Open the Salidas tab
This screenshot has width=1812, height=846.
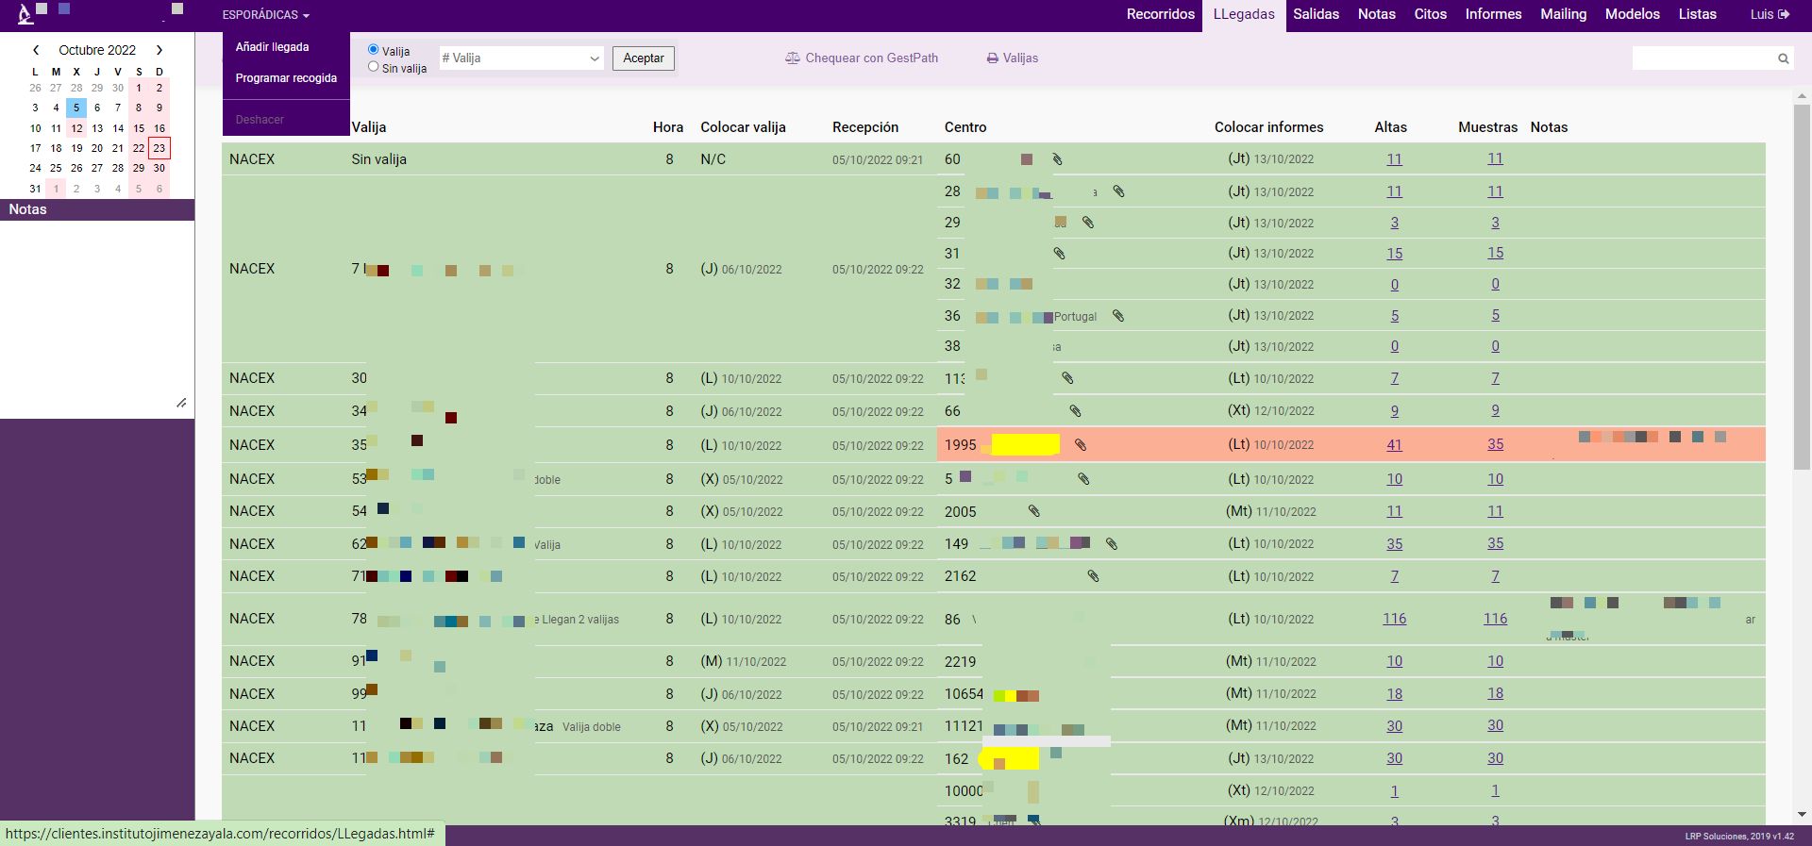[x=1316, y=14]
